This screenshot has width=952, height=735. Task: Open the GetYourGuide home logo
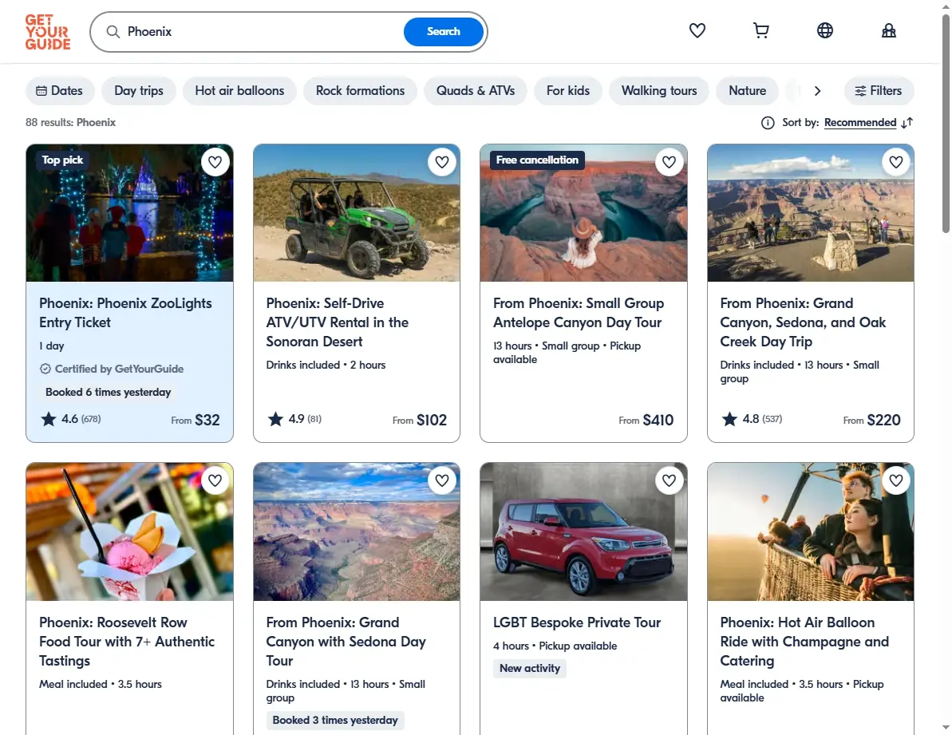click(48, 32)
